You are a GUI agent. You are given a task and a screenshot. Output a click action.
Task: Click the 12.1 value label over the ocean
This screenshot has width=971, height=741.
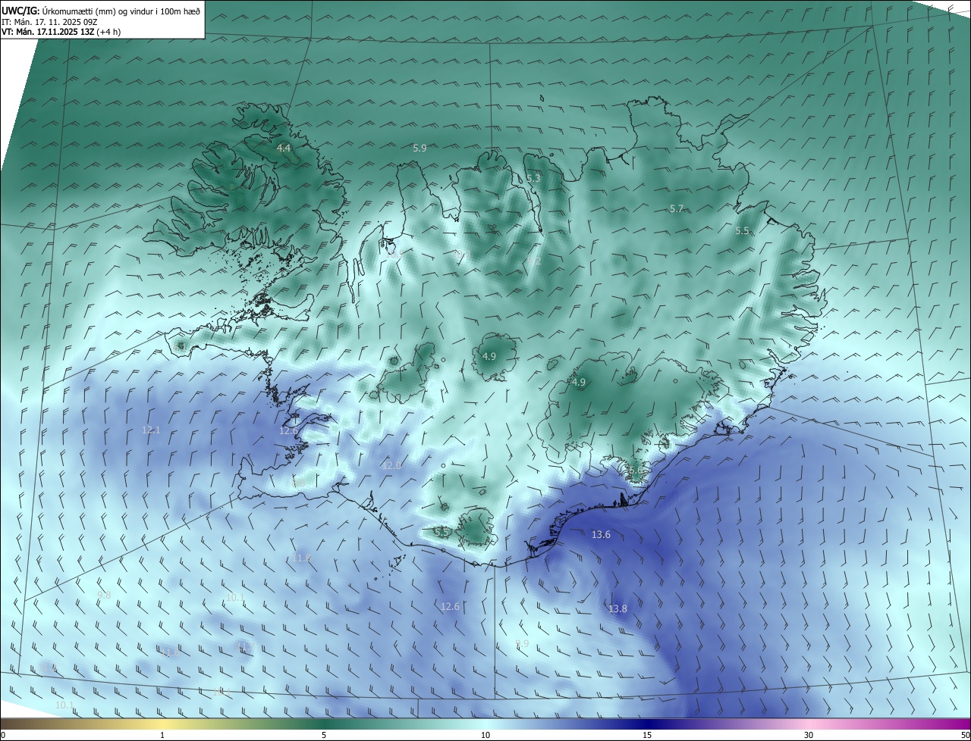click(x=151, y=430)
